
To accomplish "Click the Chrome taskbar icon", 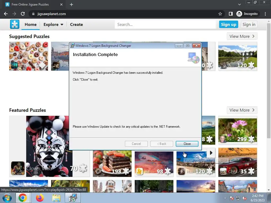I will [x=23, y=198].
